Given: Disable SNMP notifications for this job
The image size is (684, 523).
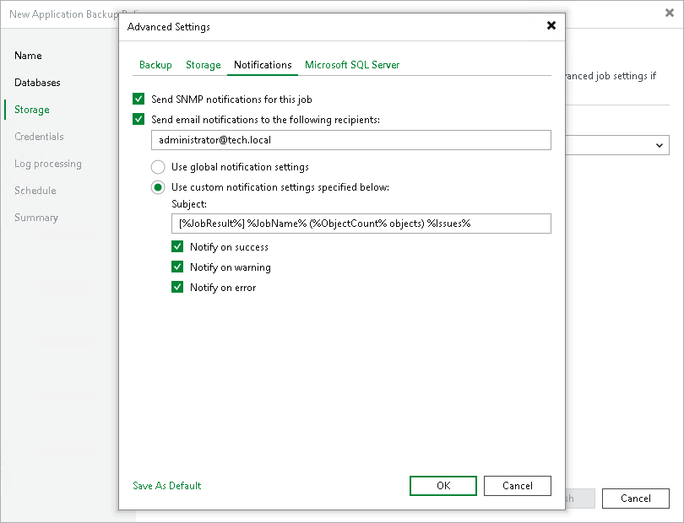Looking at the screenshot, I should [x=139, y=99].
